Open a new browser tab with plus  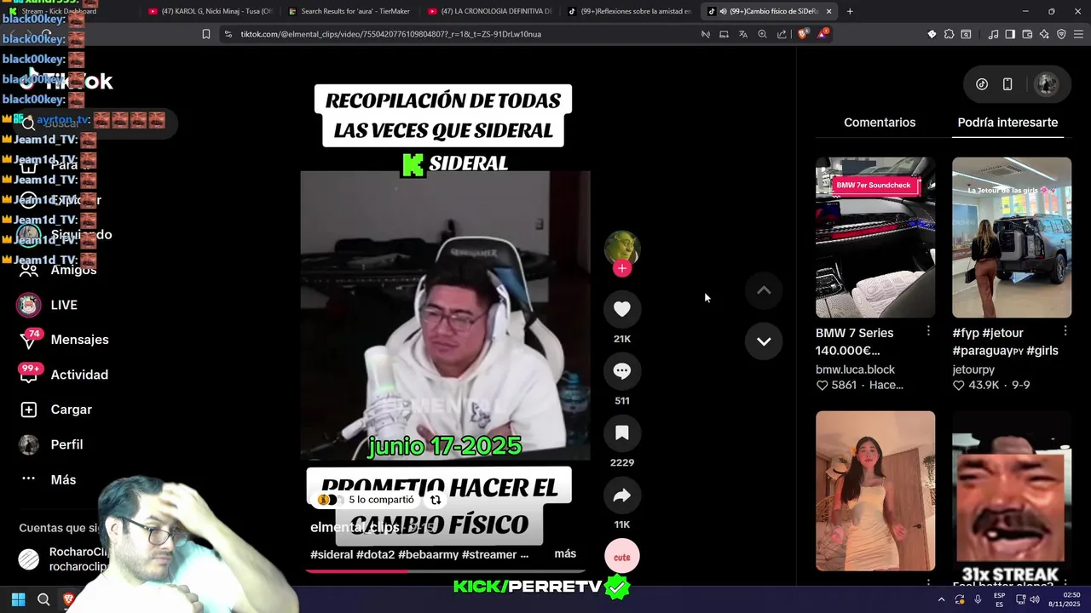(x=850, y=11)
